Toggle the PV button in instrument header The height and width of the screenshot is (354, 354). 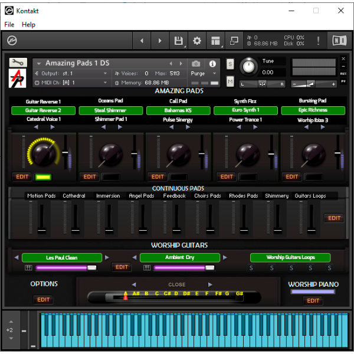pos(343,81)
